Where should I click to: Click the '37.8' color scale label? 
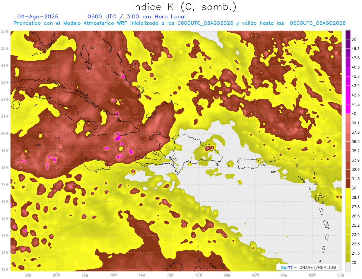[356, 132]
